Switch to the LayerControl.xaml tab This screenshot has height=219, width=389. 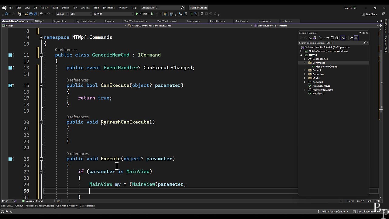[85, 21]
